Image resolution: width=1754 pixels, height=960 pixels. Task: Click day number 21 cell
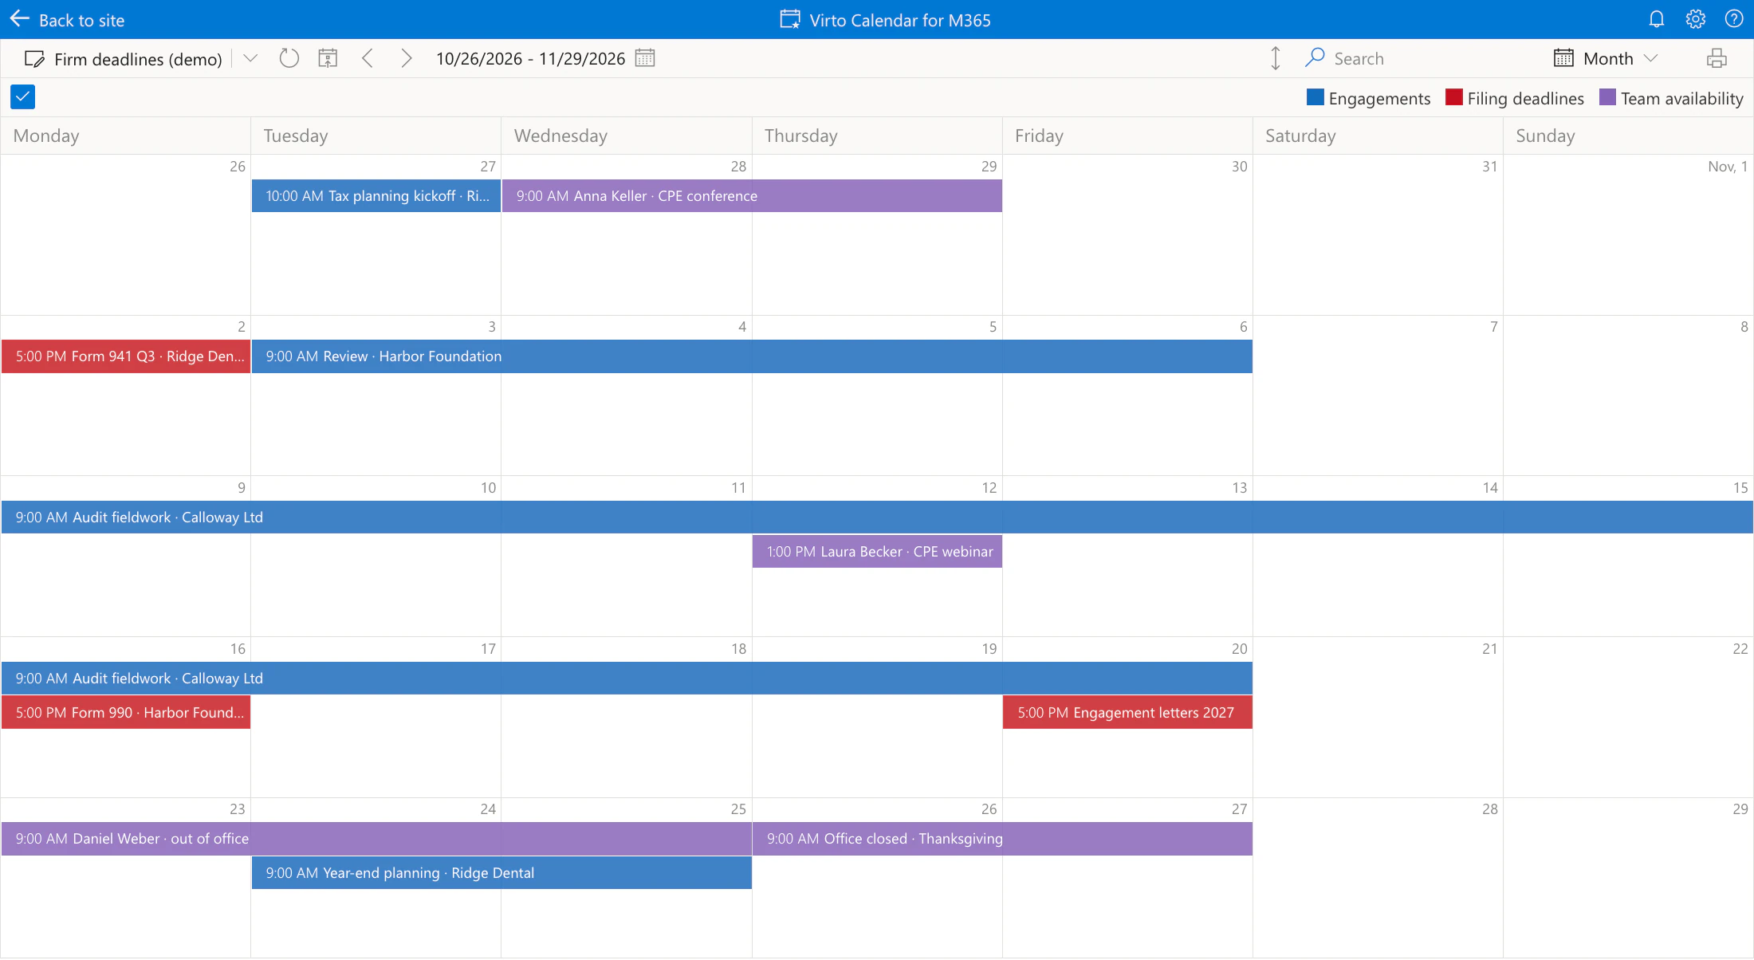(x=1378, y=717)
